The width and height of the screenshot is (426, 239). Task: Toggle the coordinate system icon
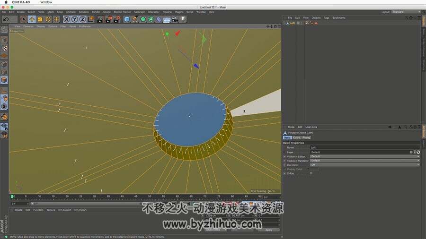pos(91,19)
